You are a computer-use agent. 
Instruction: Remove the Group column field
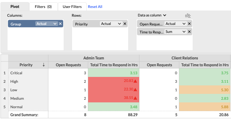[x=60, y=24]
